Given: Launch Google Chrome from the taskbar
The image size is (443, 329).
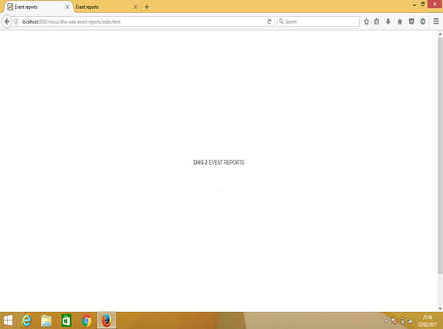Looking at the screenshot, I should (x=86, y=320).
